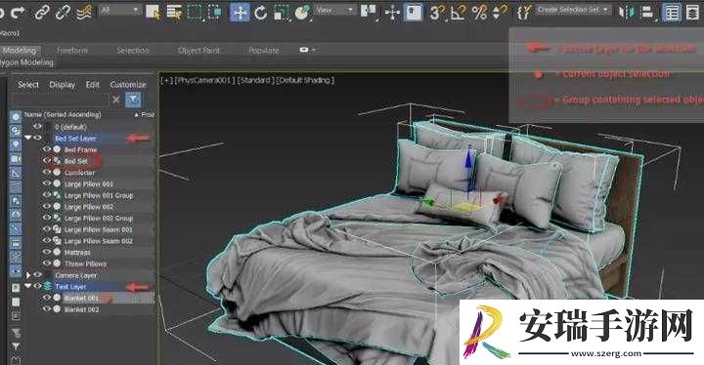
Task: Activate the Select and Rotate tool
Action: [261, 12]
